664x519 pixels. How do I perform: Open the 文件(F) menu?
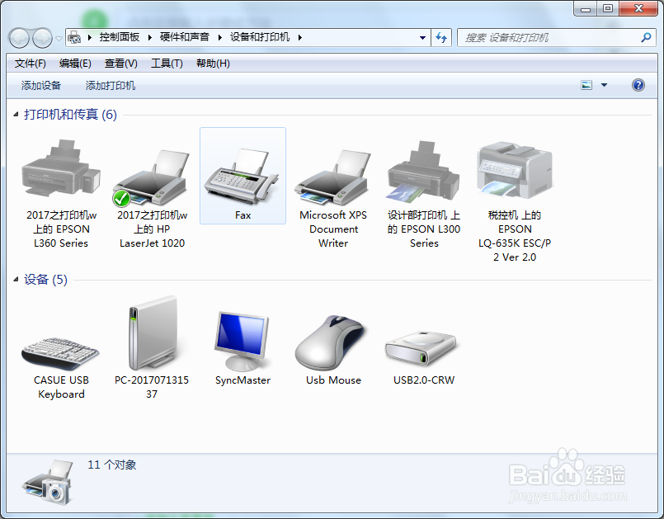click(x=30, y=64)
